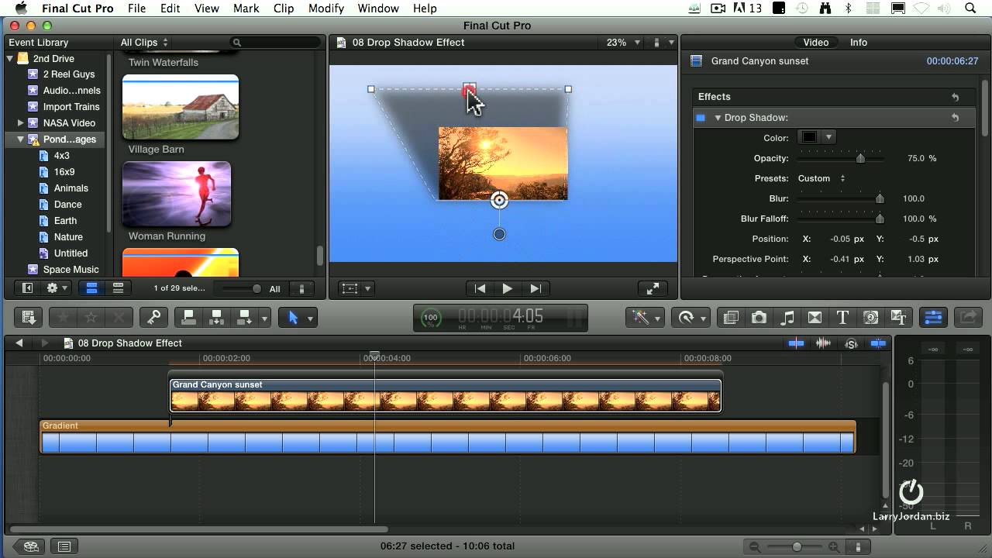Show the Generators browser

pos(870,317)
